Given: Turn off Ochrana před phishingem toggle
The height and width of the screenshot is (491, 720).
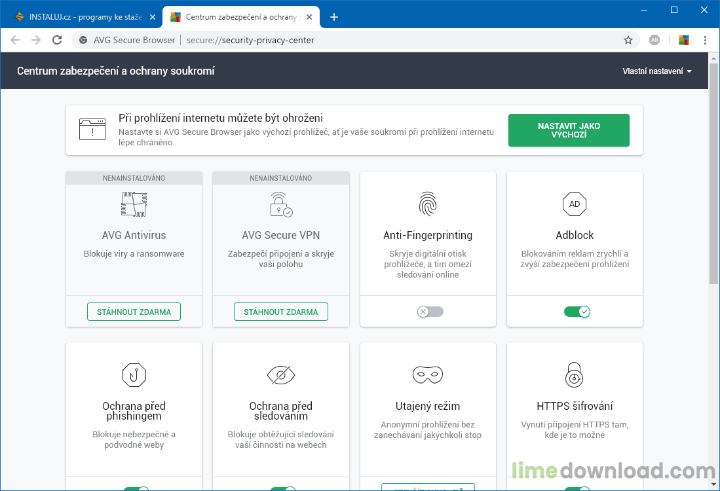Looking at the screenshot, I should pos(134,488).
